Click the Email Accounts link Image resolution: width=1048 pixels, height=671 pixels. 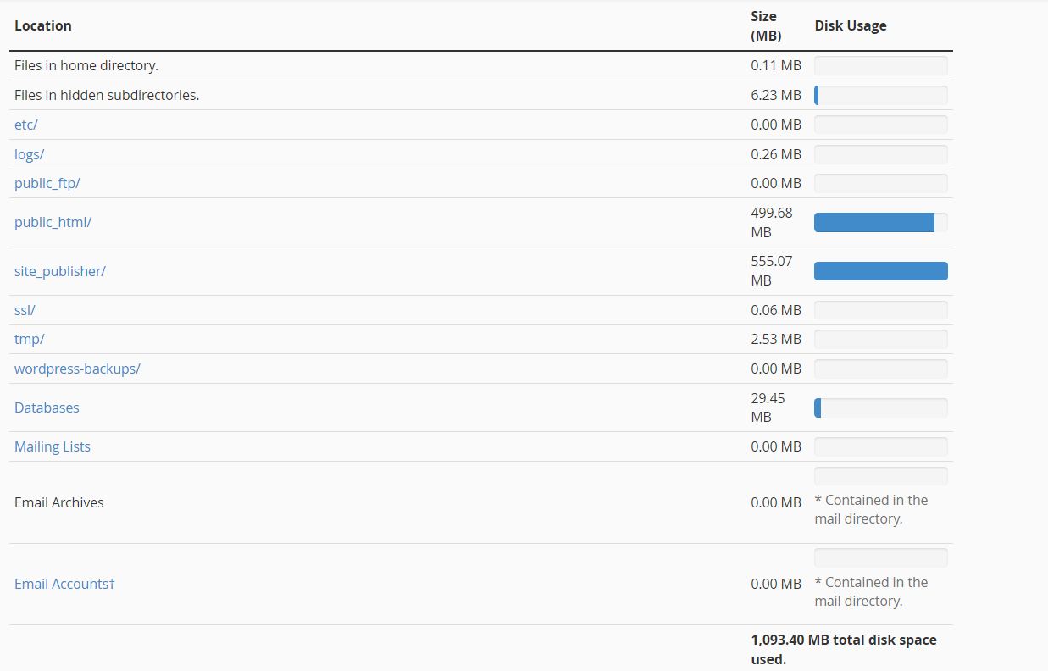[64, 584]
